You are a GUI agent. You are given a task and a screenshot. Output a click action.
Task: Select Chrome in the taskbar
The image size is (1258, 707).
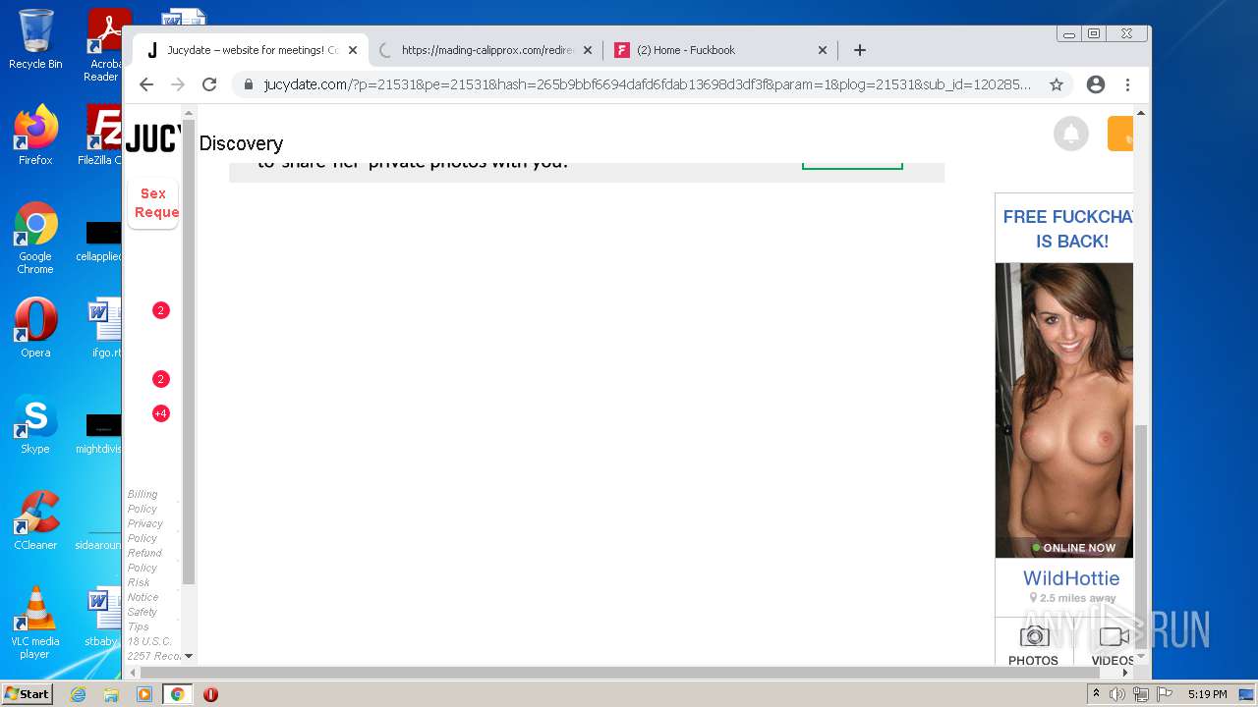177,694
